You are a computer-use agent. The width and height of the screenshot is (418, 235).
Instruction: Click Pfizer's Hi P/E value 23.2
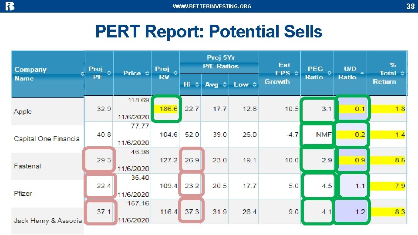tap(192, 186)
